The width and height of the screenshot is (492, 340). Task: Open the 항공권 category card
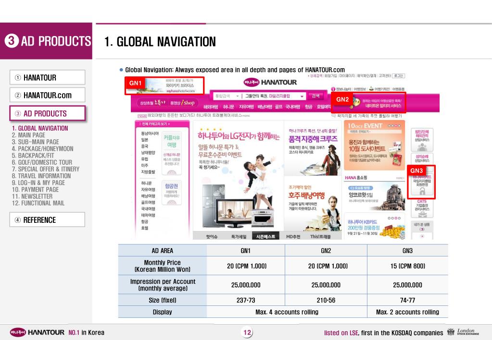(x=172, y=193)
